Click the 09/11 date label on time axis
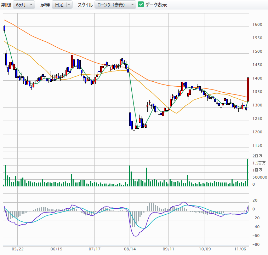 pos(167,249)
